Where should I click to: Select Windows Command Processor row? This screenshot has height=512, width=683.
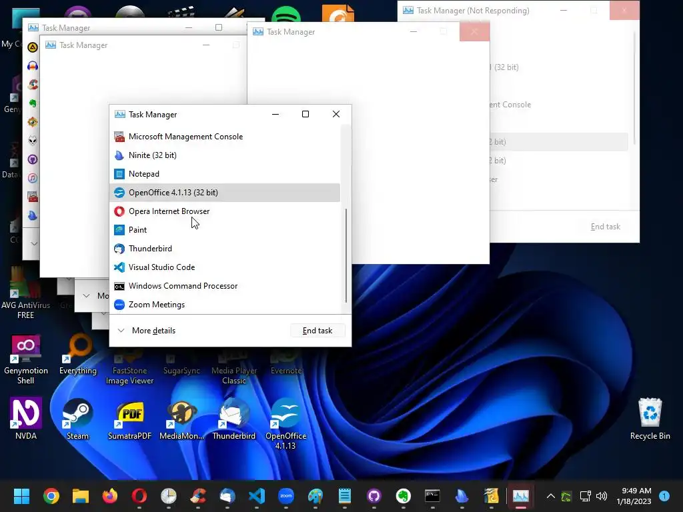tap(225, 286)
